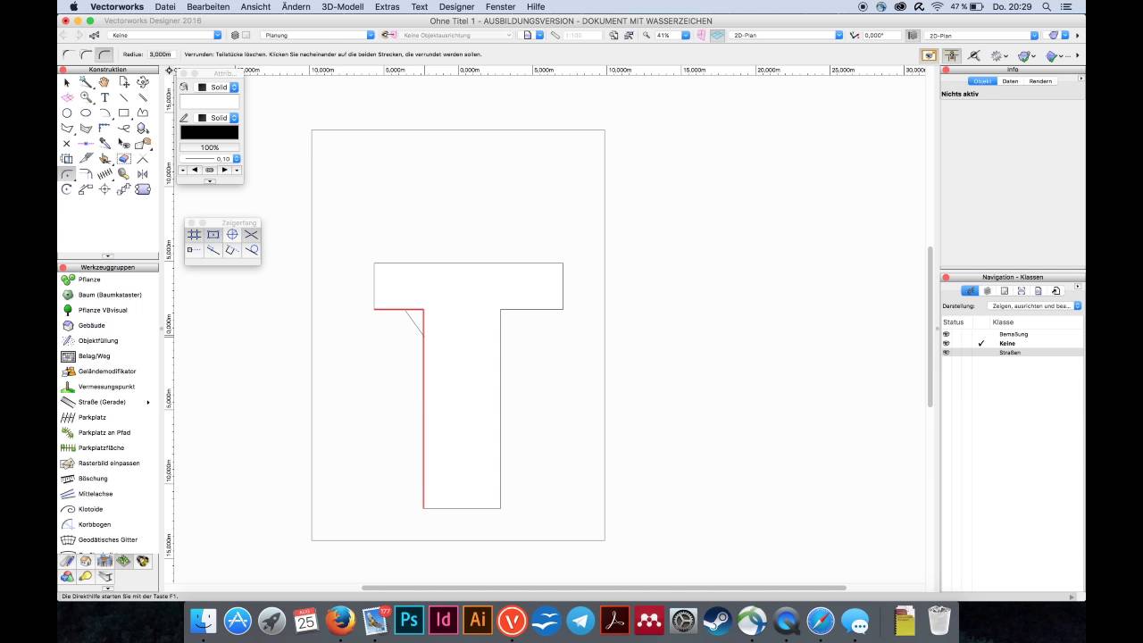Open the Extras menu
Image resolution: width=1143 pixels, height=643 pixels.
388,6
